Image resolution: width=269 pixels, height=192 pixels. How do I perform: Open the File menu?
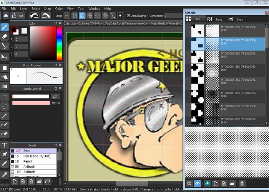pyautogui.click(x=4, y=8)
